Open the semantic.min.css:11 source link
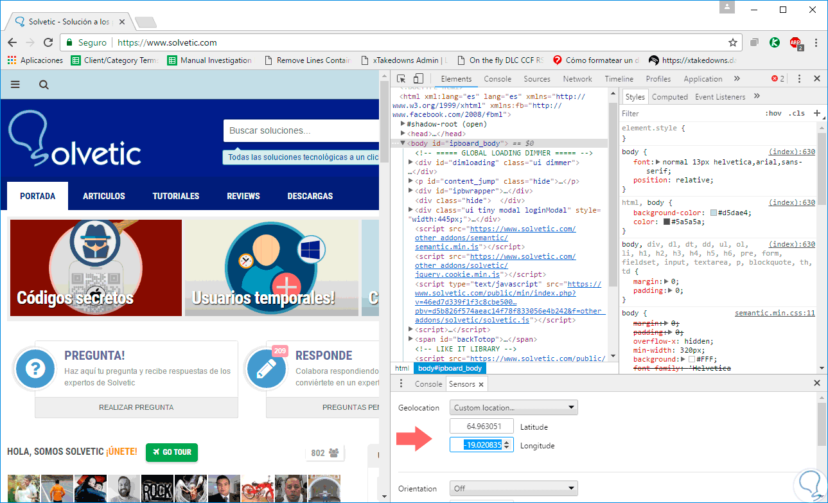Screen dimensions: 828x503 pos(775,313)
